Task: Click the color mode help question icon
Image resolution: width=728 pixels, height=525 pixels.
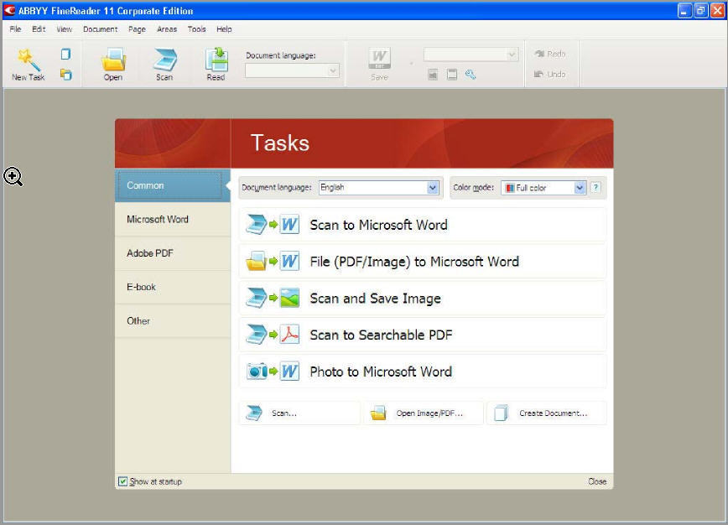Action: pyautogui.click(x=595, y=188)
